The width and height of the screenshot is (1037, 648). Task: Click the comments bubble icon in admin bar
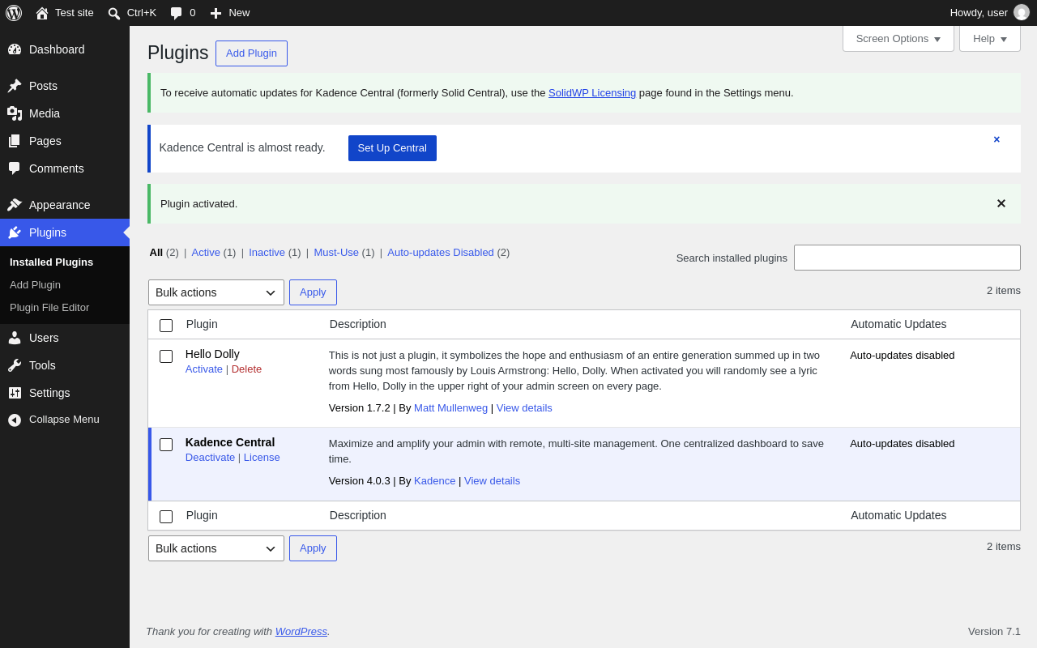click(x=177, y=13)
